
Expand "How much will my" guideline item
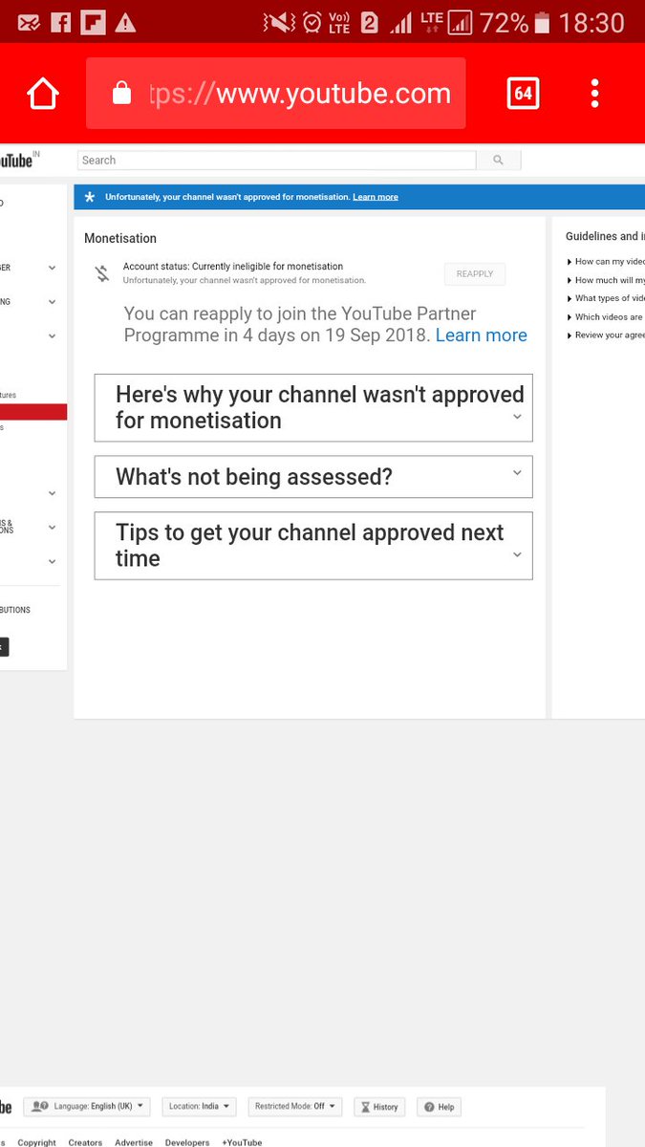click(606, 280)
